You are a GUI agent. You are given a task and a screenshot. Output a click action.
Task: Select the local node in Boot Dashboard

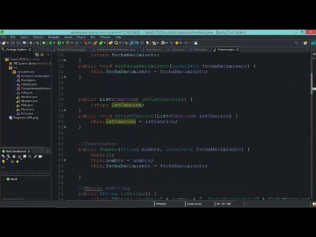(12, 179)
